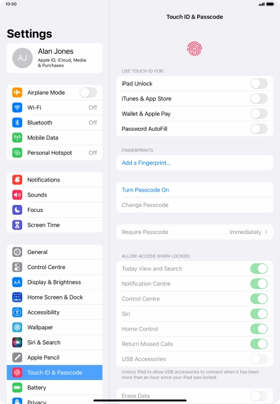Open Battery via its green icon

click(x=17, y=388)
